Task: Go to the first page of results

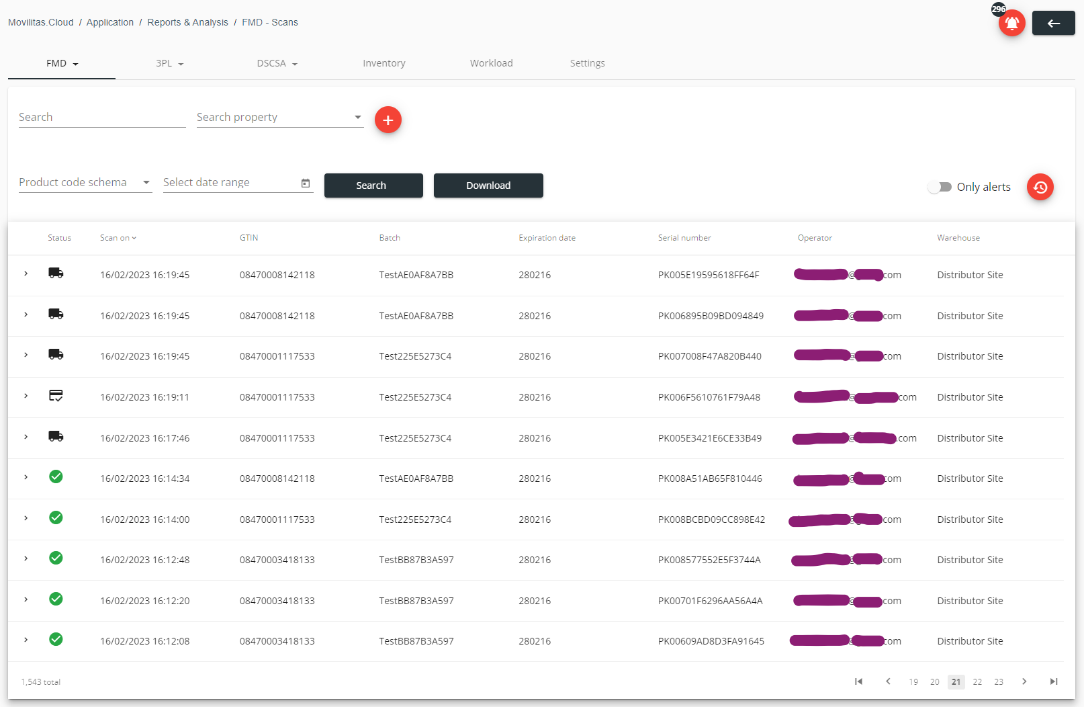Action: (x=858, y=681)
